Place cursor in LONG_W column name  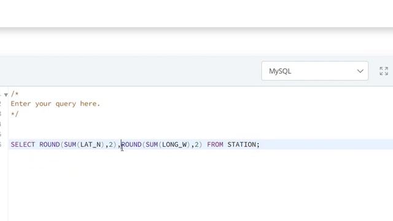click(174, 145)
